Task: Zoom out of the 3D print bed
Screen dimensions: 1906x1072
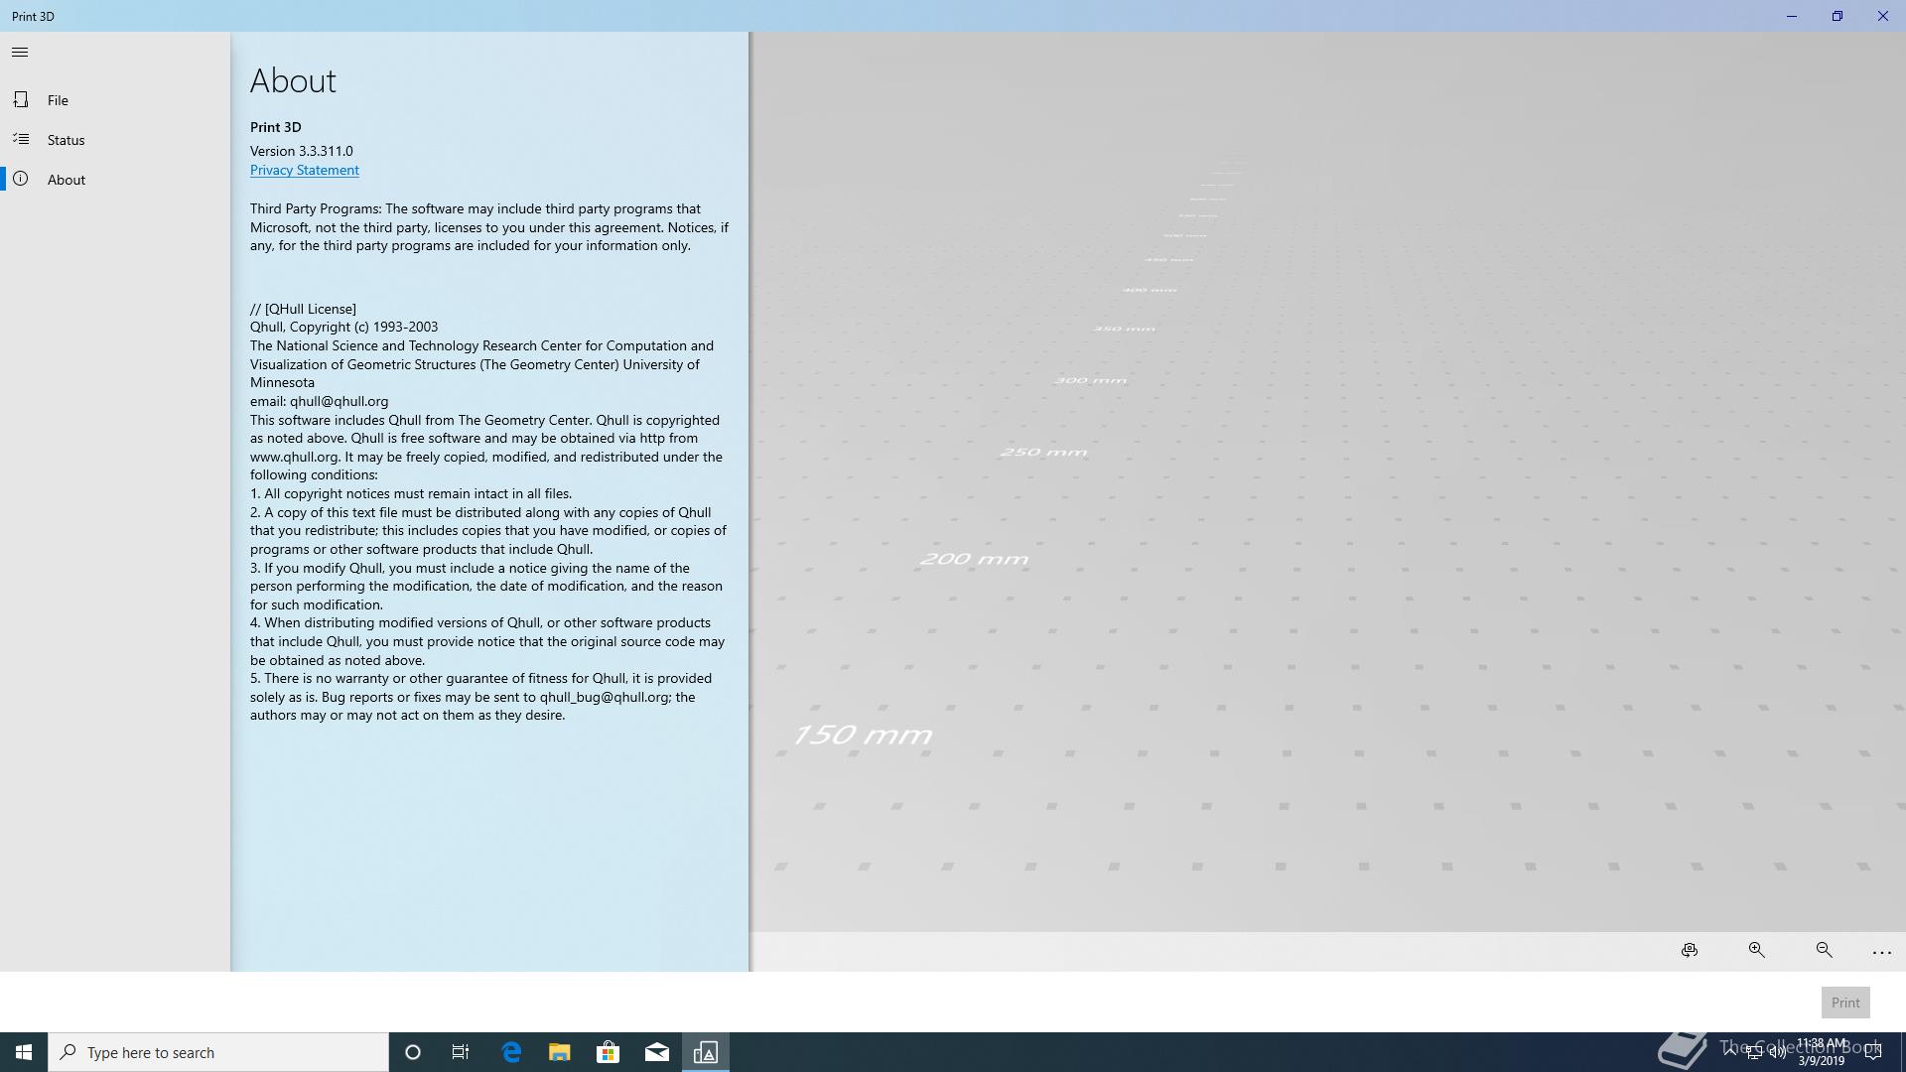Action: (x=1825, y=950)
